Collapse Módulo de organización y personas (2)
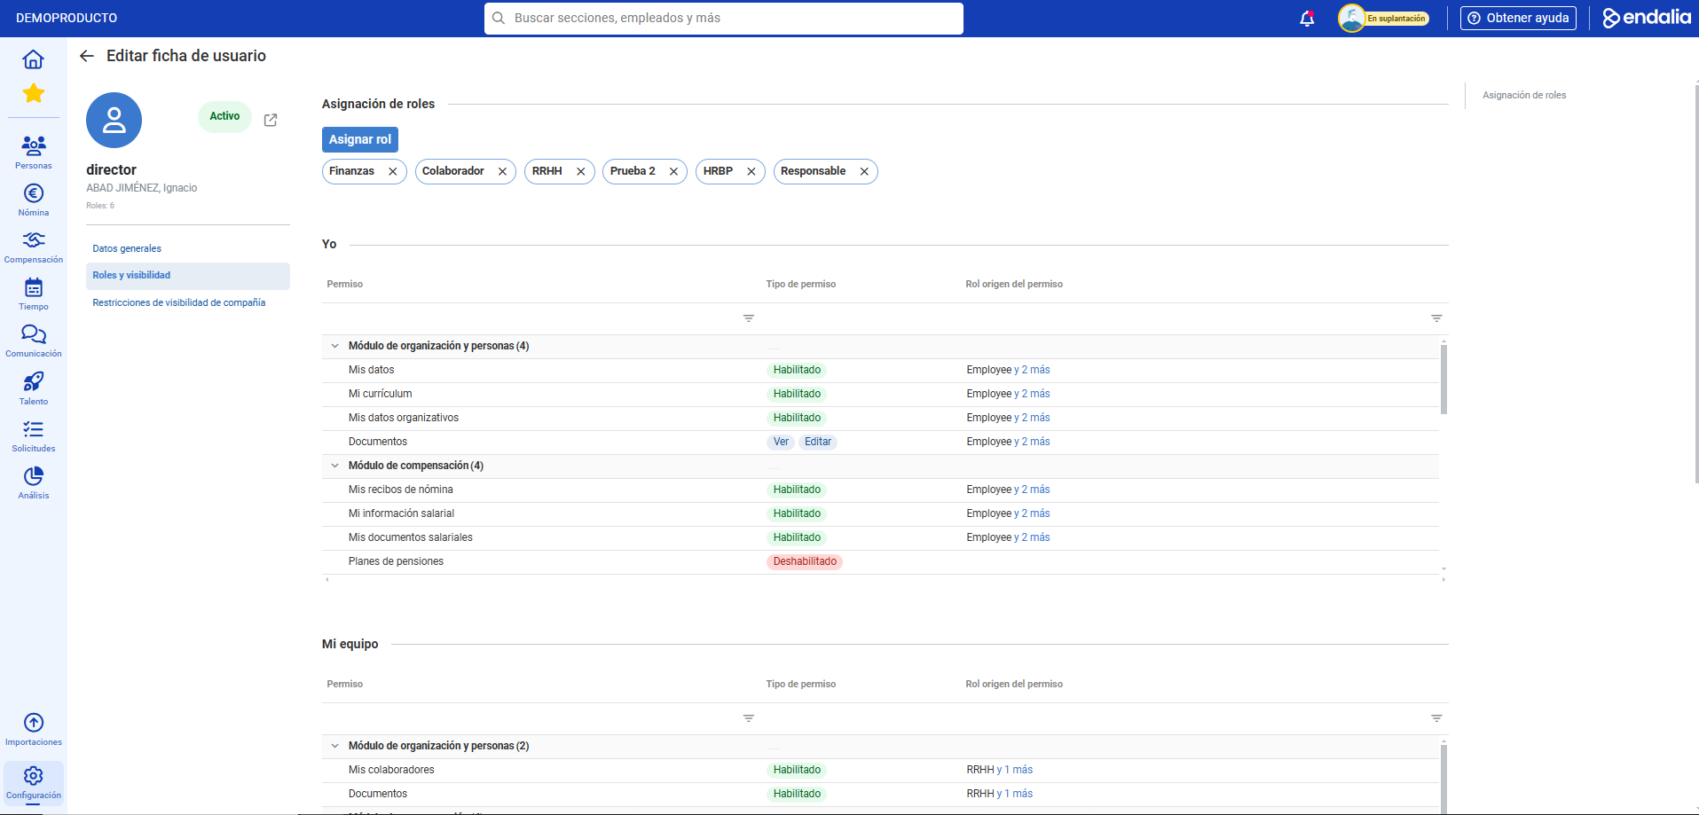 (334, 746)
